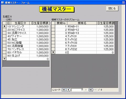
Task: Click the ワイヤー cell
Action: pos(20,36)
